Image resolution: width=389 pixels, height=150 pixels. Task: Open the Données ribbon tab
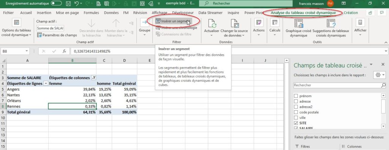click(x=111, y=13)
